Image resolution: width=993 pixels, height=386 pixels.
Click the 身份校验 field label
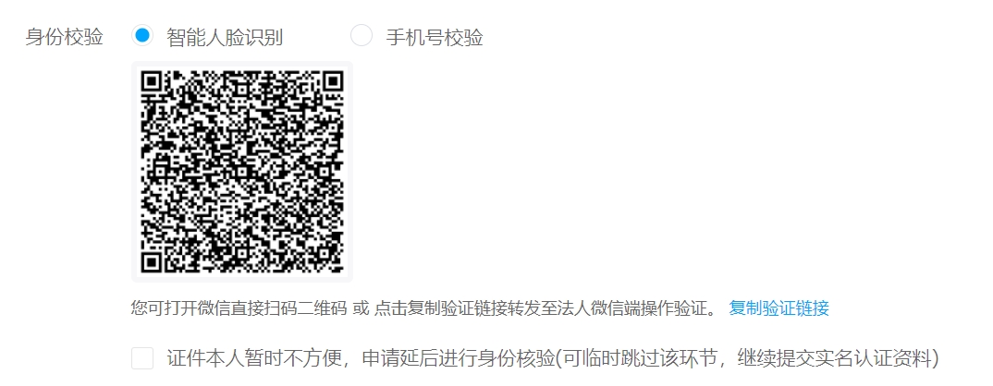click(64, 37)
